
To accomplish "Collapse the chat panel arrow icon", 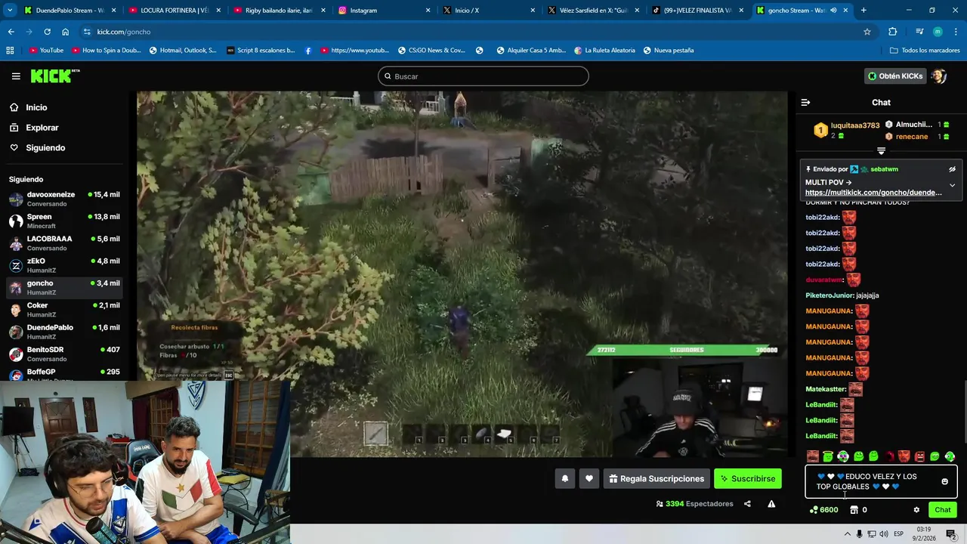I will coord(805,102).
